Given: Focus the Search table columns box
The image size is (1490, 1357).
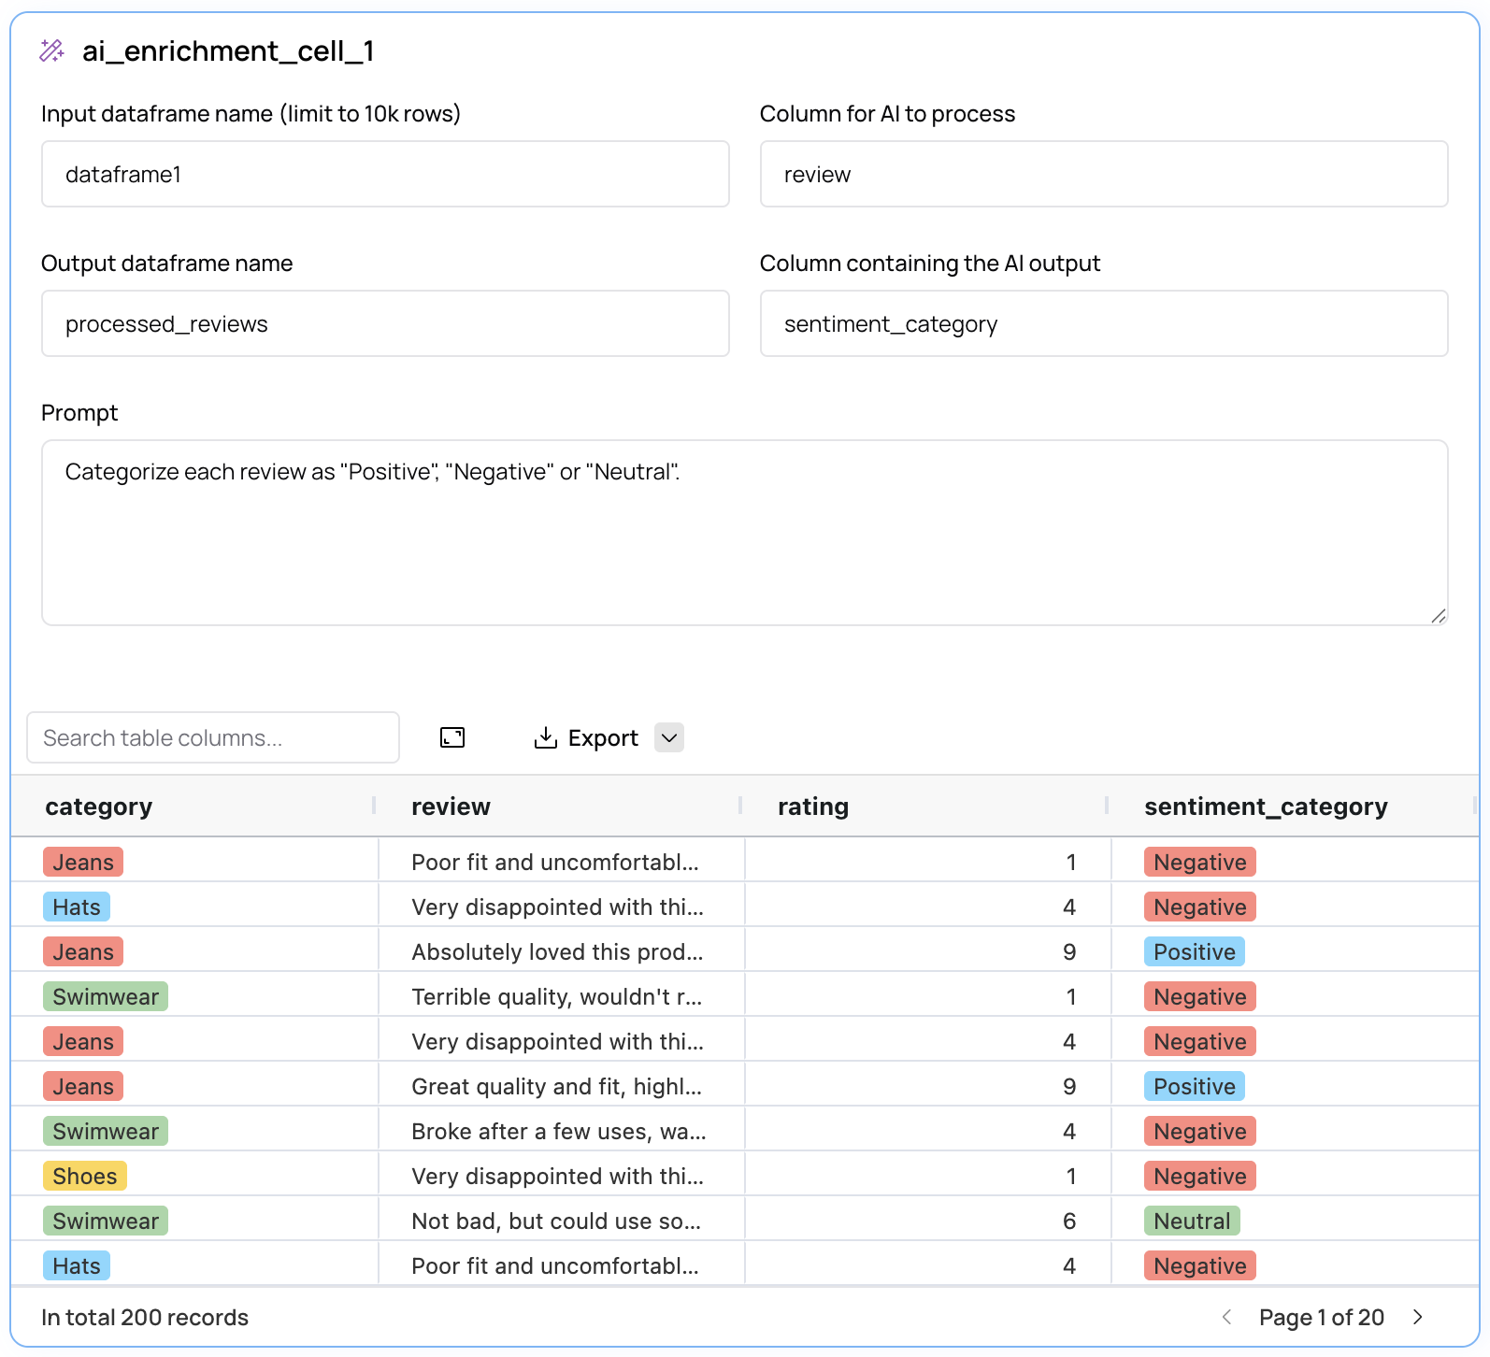Looking at the screenshot, I should pyautogui.click(x=213, y=737).
